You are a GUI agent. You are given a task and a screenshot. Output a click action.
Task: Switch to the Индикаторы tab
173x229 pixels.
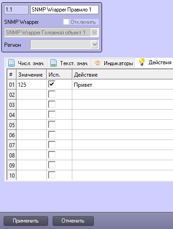113,63
